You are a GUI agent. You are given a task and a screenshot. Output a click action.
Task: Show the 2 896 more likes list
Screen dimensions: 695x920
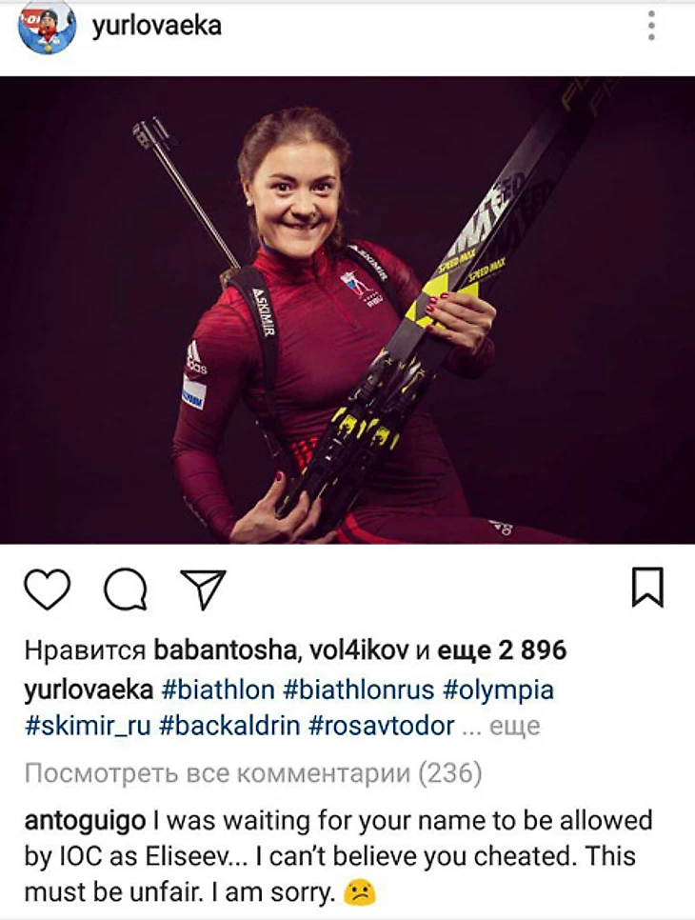point(502,650)
